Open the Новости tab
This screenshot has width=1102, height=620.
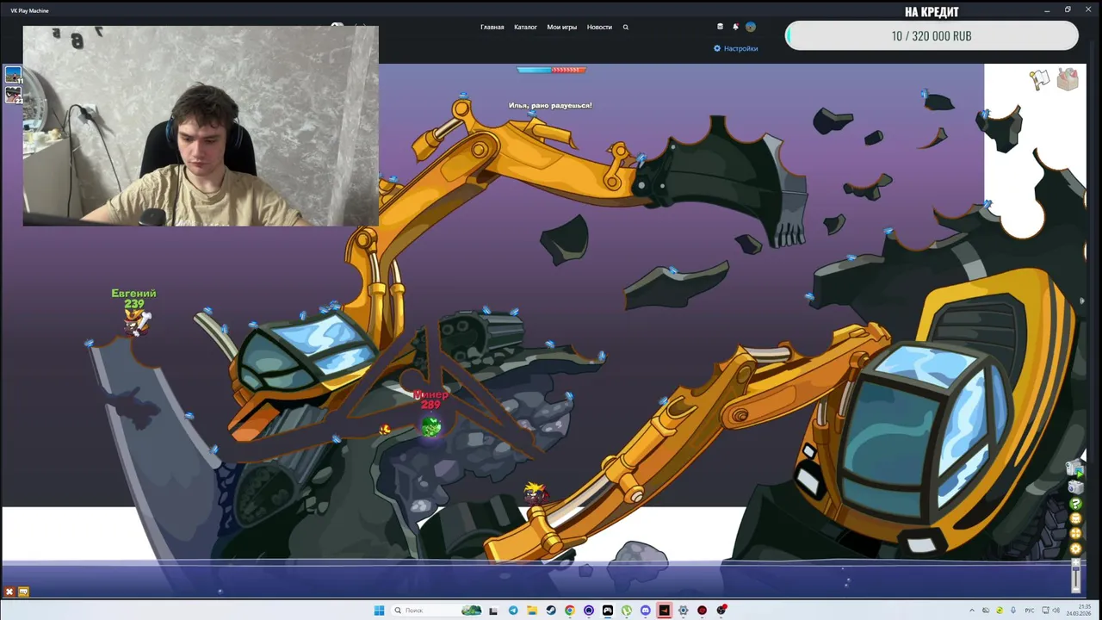tap(599, 27)
